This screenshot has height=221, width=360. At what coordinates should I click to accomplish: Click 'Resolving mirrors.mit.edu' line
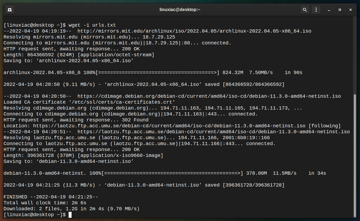tap(89, 37)
